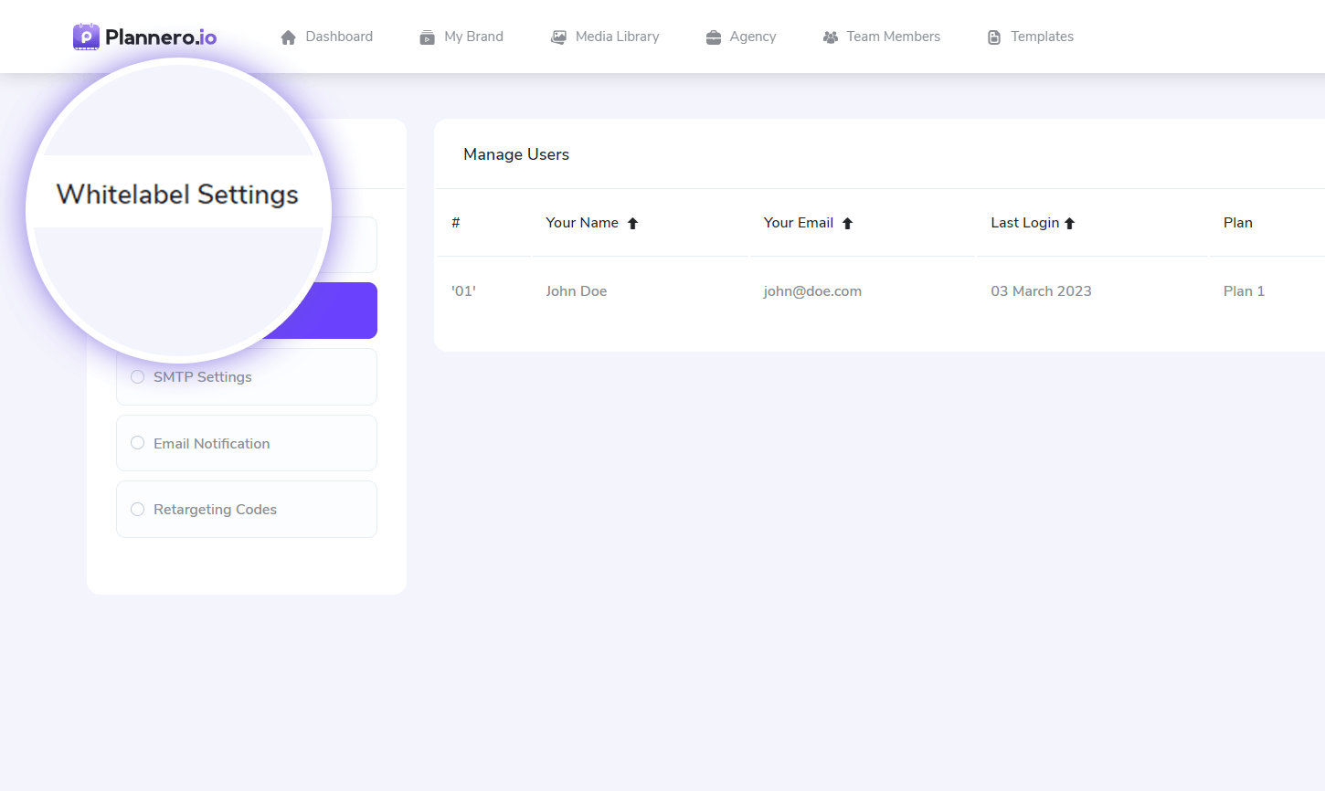
Task: Sort users by Your Email arrow
Action: click(x=847, y=224)
